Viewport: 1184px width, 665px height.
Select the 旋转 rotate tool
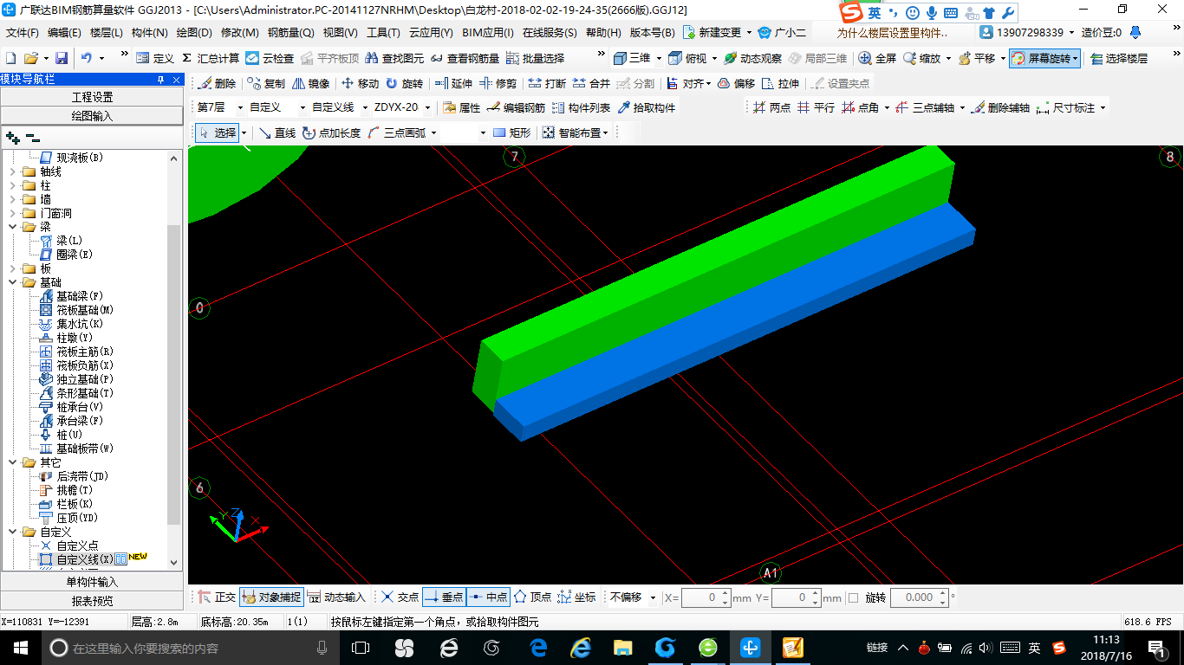405,84
